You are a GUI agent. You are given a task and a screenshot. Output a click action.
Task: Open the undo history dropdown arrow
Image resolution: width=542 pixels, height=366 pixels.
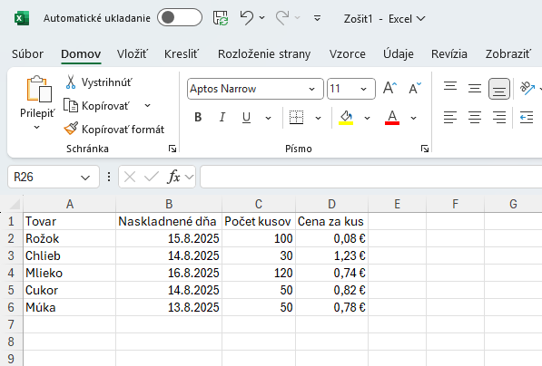(x=262, y=17)
